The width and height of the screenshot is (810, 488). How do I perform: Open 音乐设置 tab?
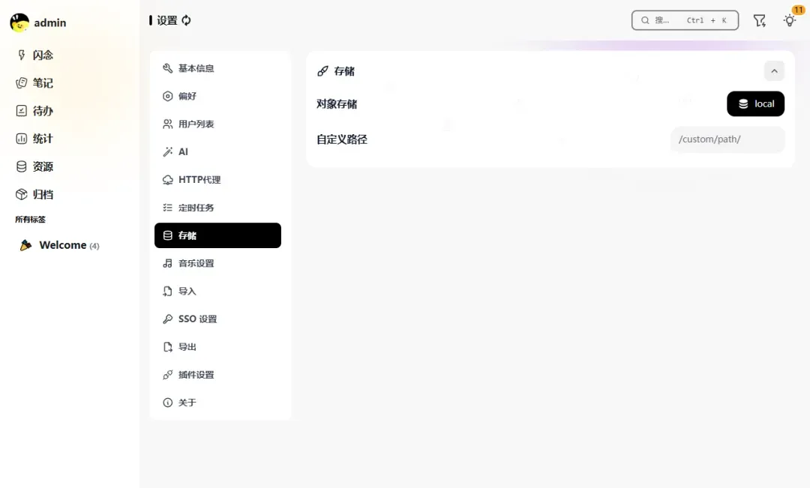(217, 263)
